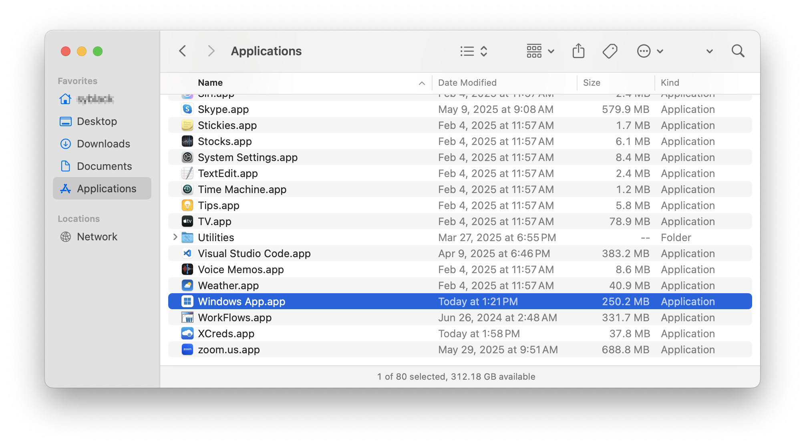Sort by Date Modified column header
The width and height of the screenshot is (805, 447).
(467, 83)
